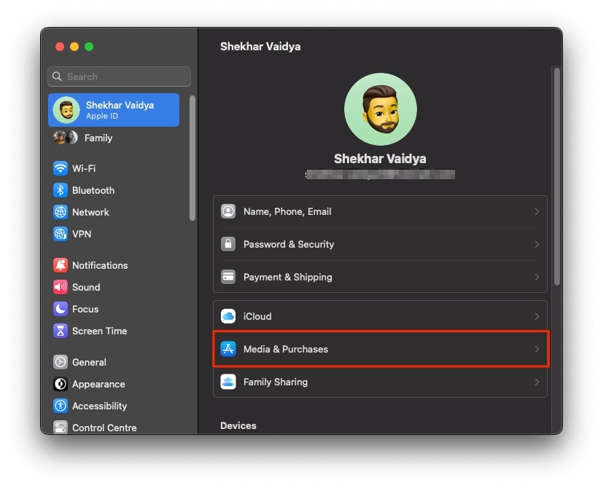The height and width of the screenshot is (488, 603).
Task: Click the Notifications bell icon
Action: 61,265
